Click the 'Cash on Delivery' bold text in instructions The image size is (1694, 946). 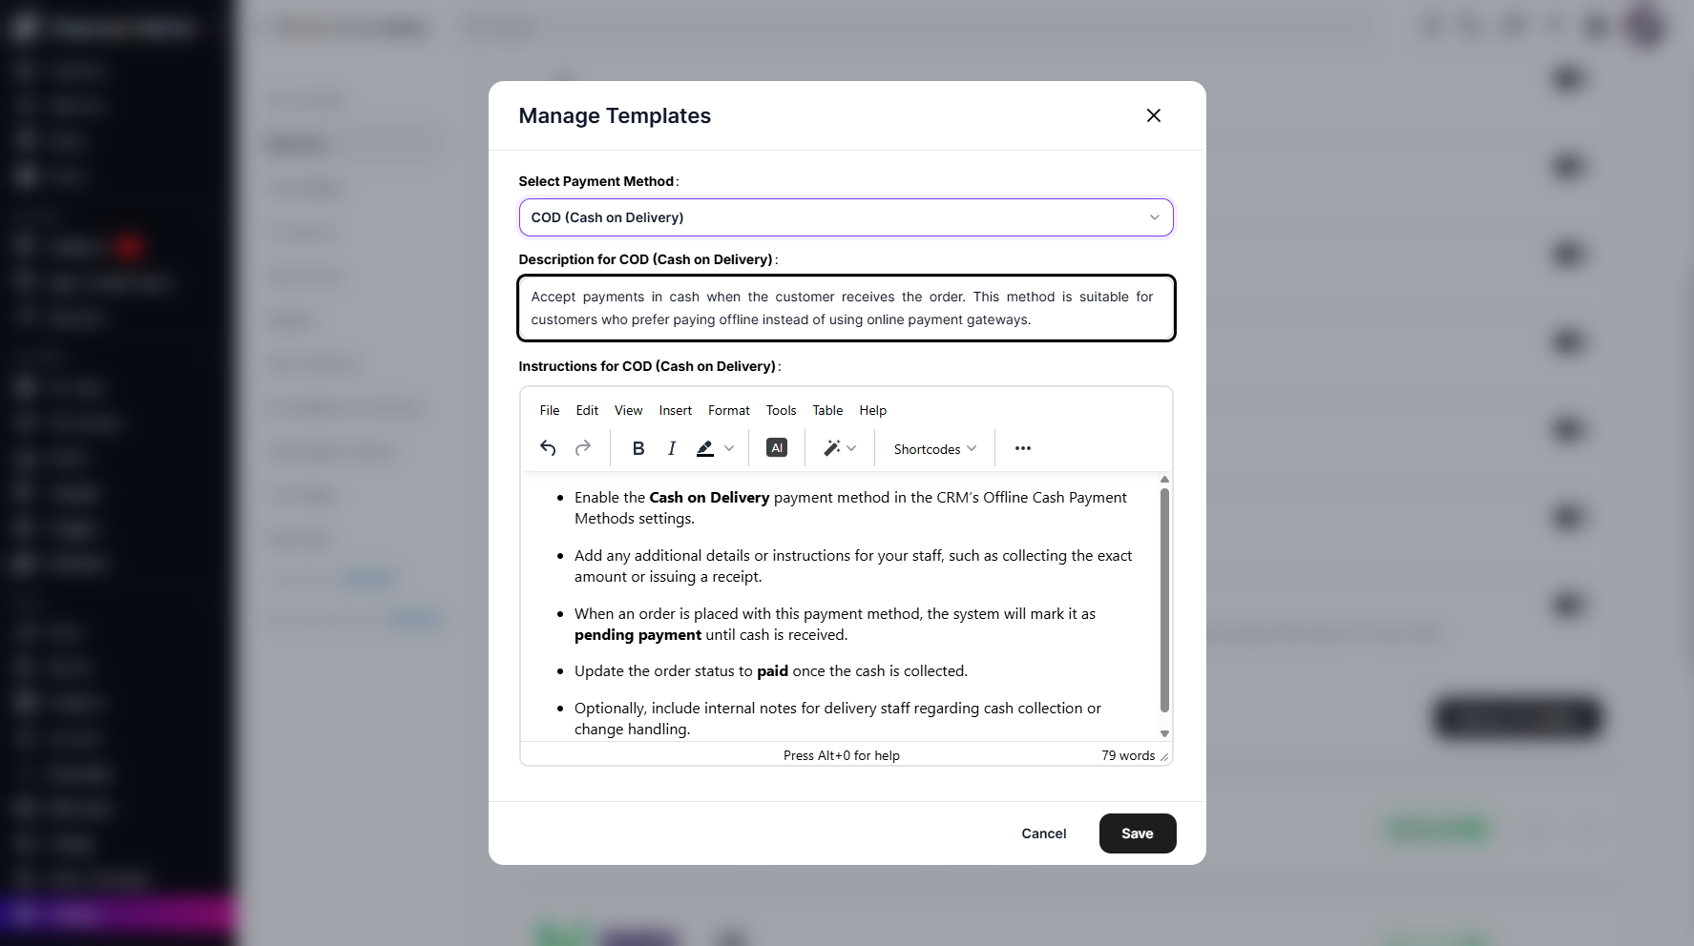pyautogui.click(x=709, y=498)
